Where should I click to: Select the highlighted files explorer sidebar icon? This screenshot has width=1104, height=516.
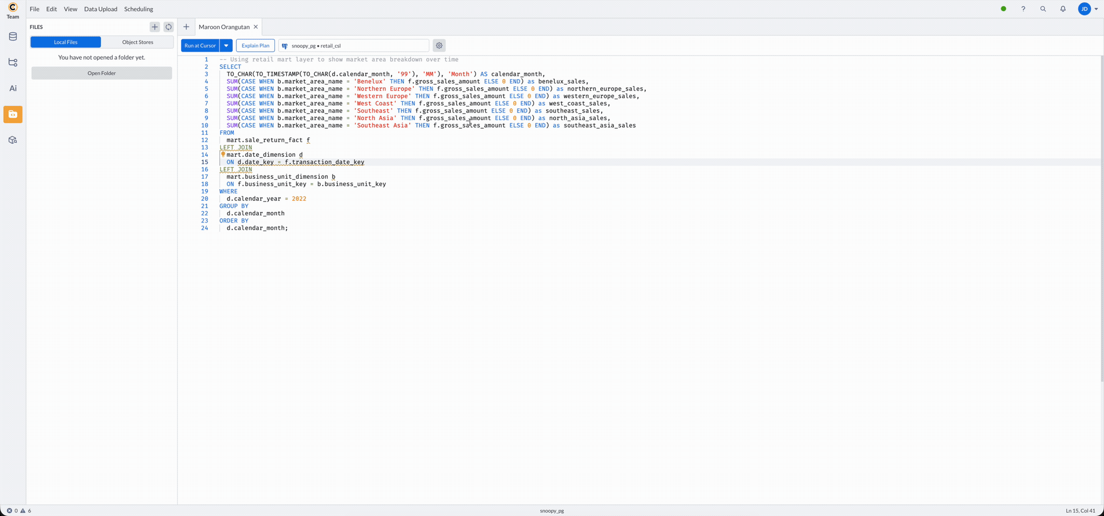[x=13, y=114]
